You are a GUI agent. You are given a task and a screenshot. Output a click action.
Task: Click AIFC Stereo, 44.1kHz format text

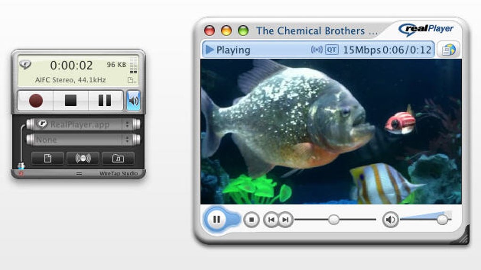71,80
